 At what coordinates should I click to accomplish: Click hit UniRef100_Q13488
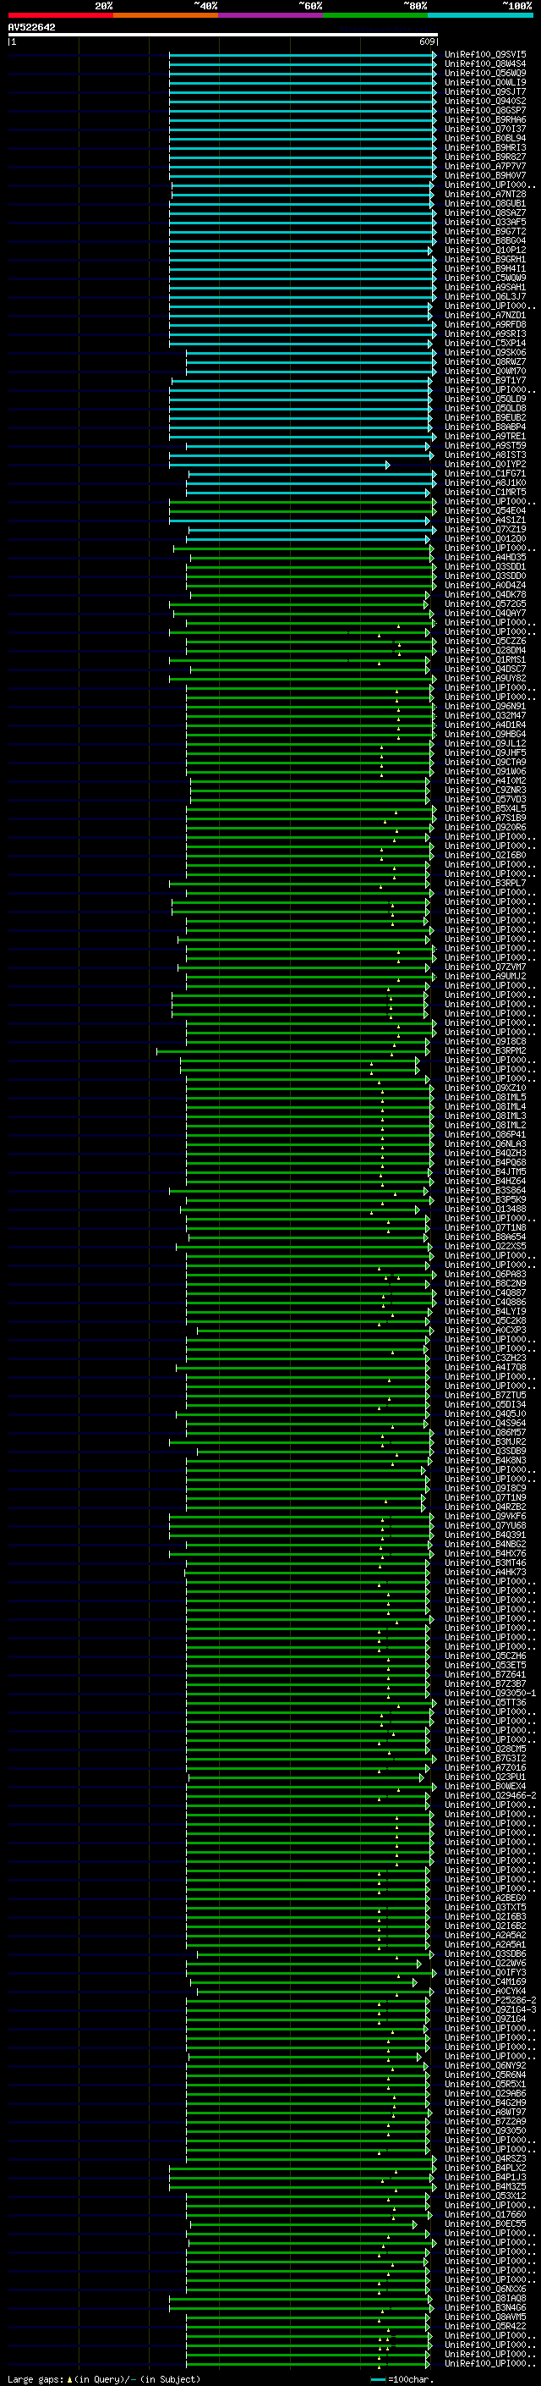[485, 1209]
